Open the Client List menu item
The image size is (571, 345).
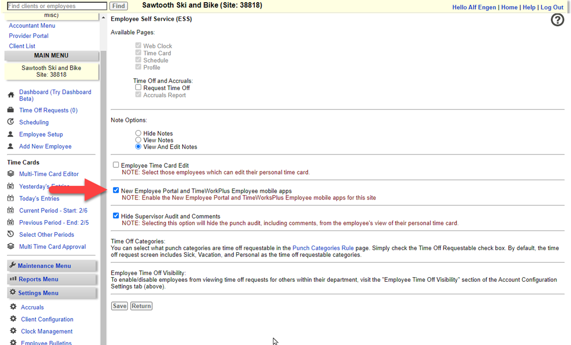(x=22, y=46)
